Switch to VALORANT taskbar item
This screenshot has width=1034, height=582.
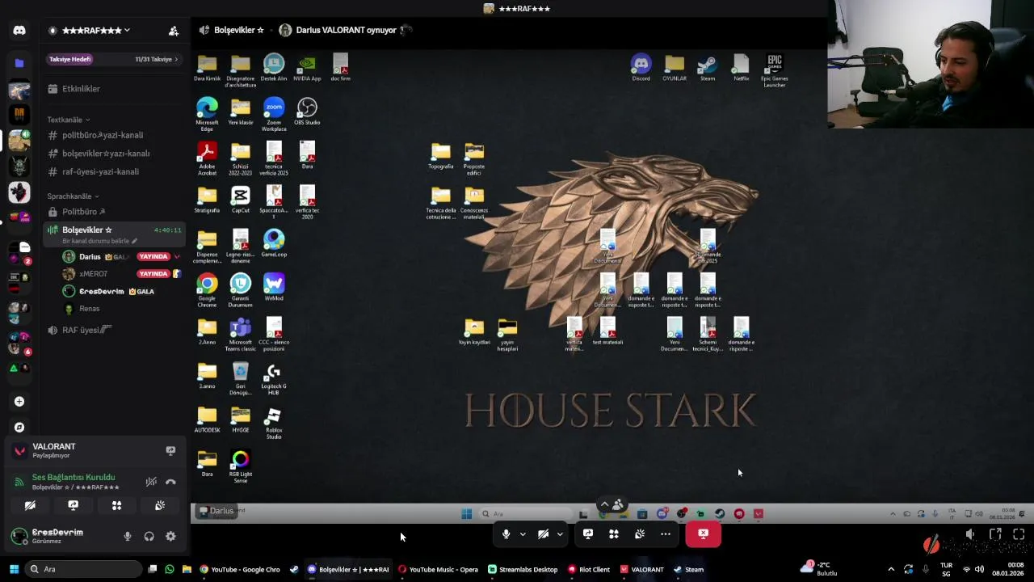point(642,569)
